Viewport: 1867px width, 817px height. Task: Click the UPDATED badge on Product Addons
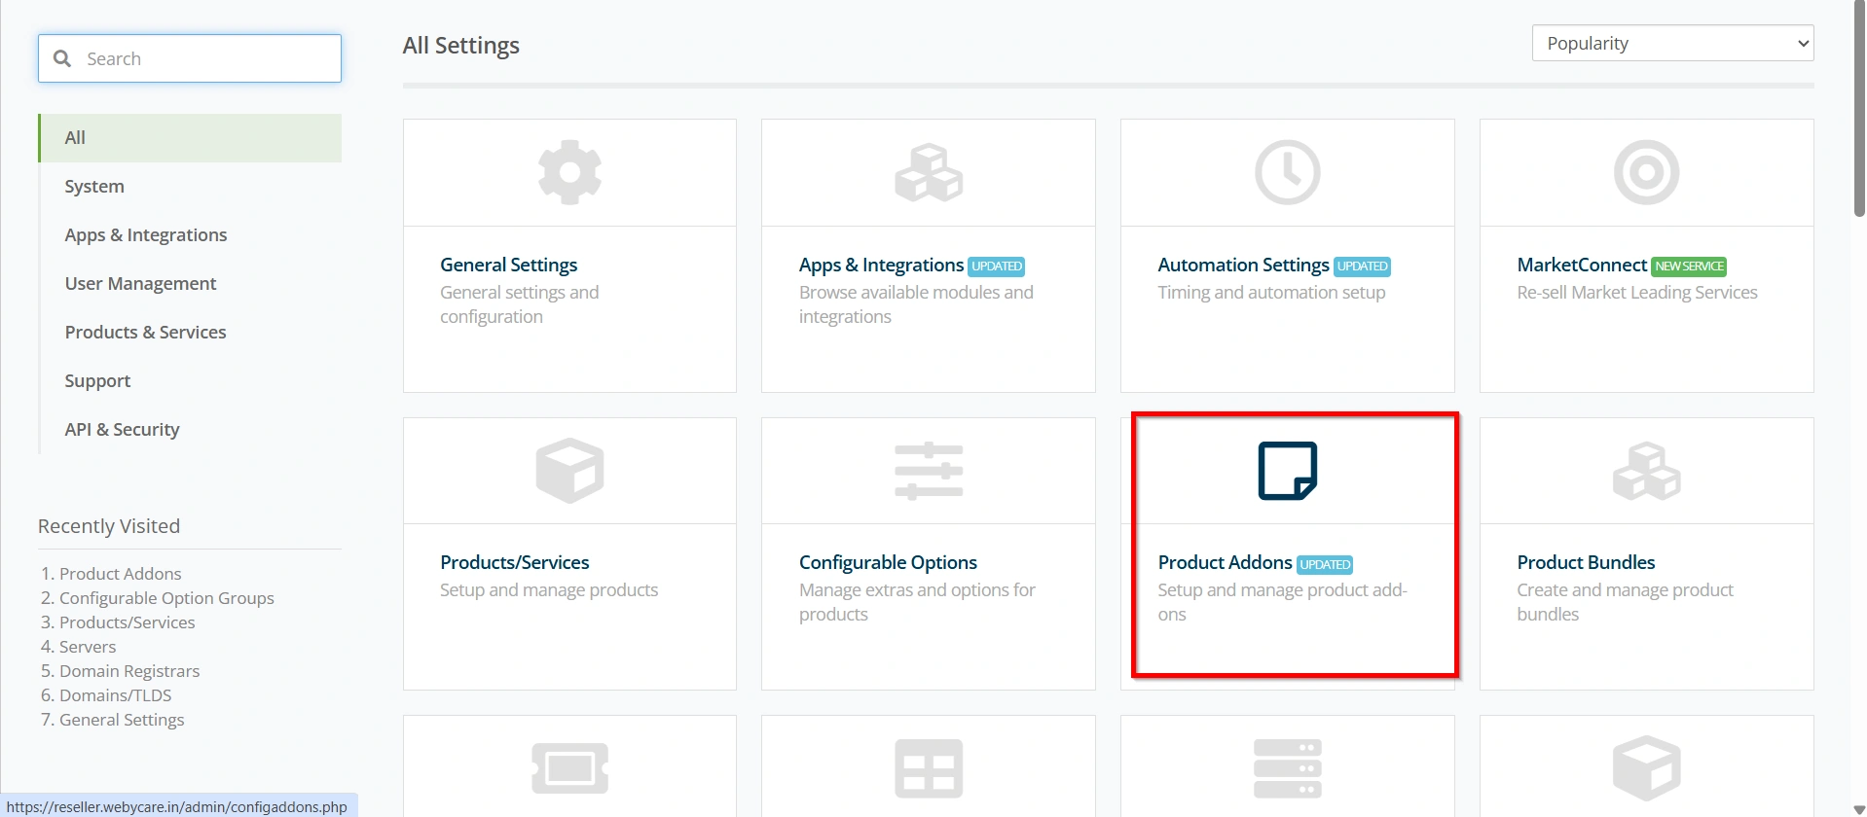click(1325, 564)
